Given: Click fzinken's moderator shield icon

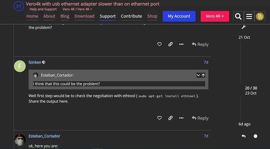Looking at the screenshot, I should click(44, 62).
